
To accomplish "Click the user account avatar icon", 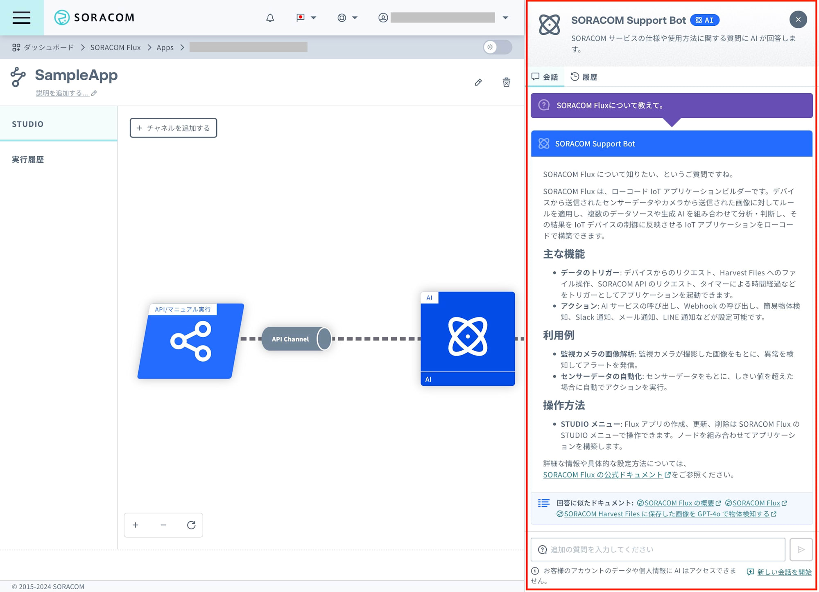I will pos(383,18).
